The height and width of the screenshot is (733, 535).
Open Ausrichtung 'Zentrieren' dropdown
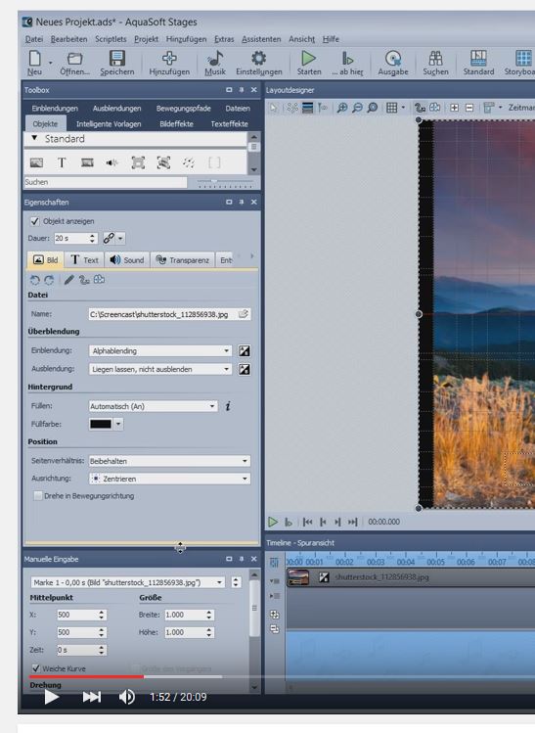click(x=169, y=479)
